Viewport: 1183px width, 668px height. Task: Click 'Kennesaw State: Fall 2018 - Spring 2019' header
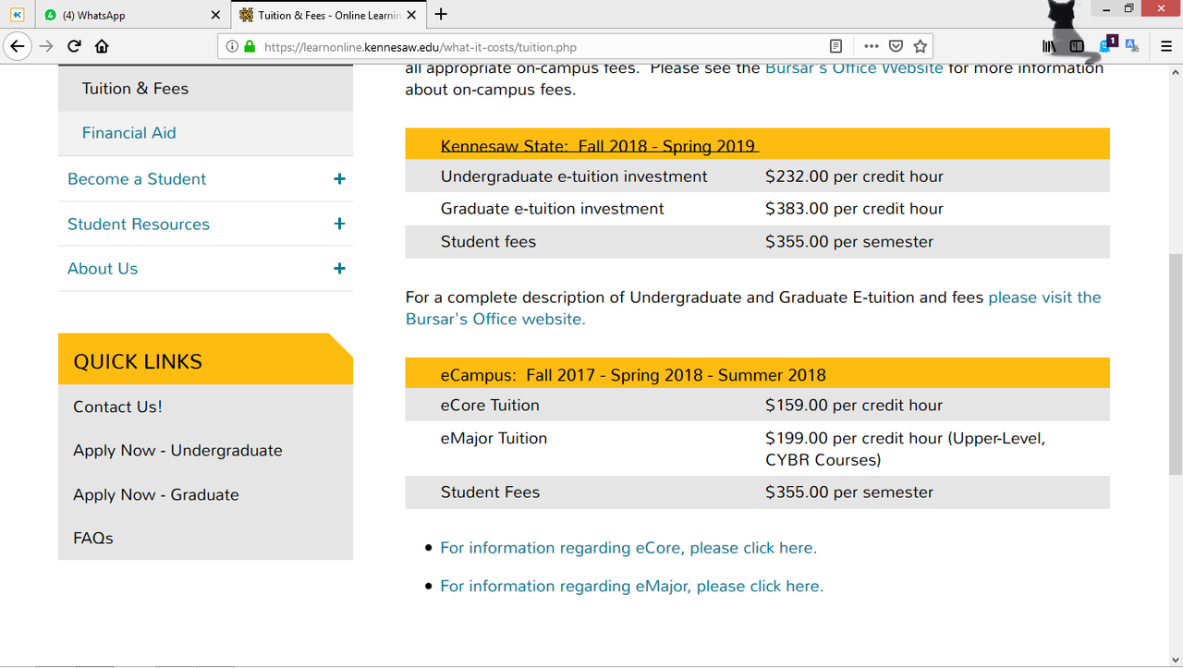[599, 146]
